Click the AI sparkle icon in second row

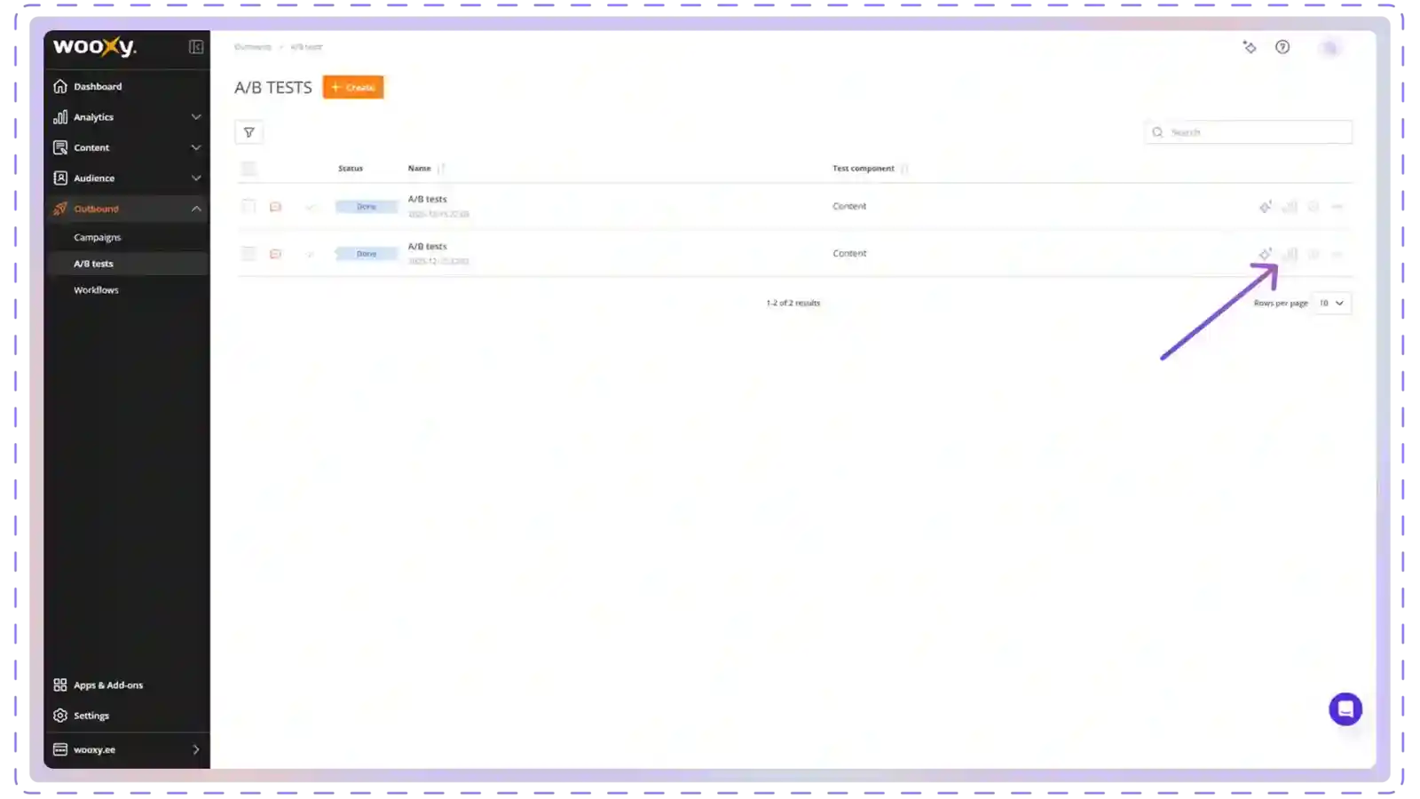(x=1266, y=254)
